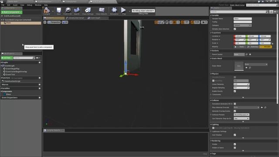Switch to Event Graph tab
This screenshot has width=279, height=157.
[x=95, y=18]
